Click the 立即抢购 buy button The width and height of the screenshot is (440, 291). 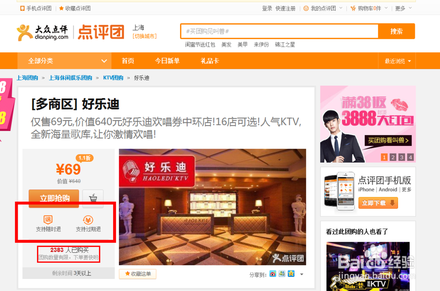[x=54, y=198]
